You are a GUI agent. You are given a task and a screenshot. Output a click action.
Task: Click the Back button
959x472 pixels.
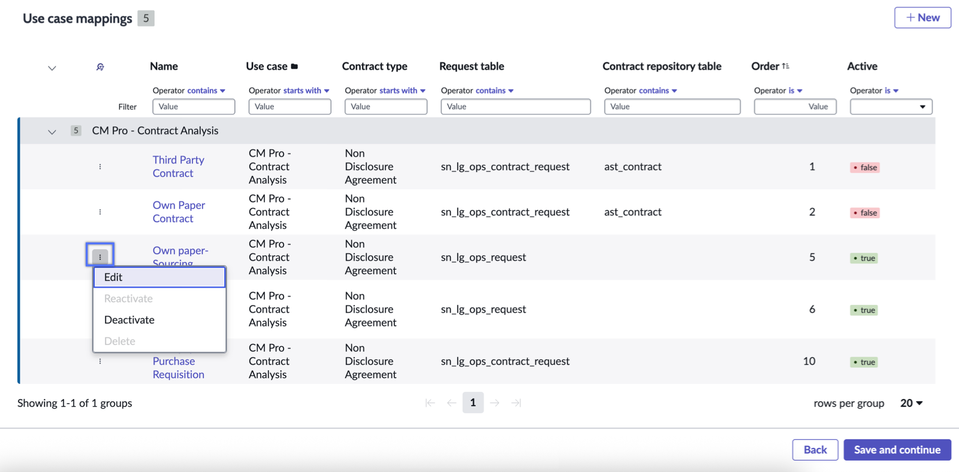click(x=815, y=450)
